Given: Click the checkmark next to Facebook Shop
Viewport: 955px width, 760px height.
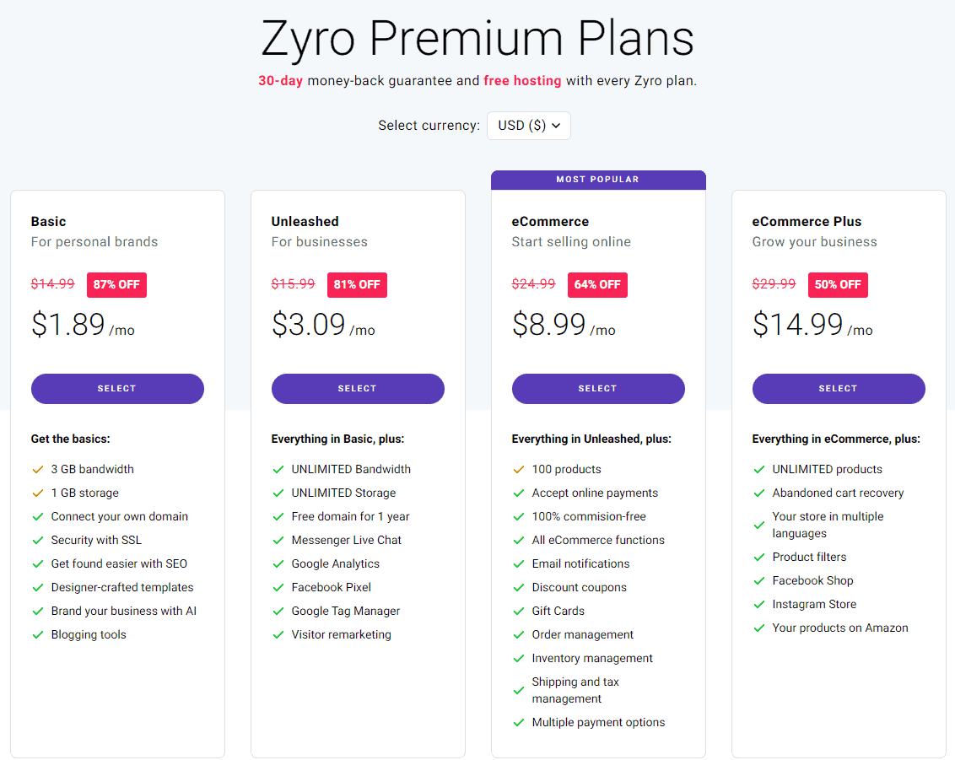Looking at the screenshot, I should pos(758,580).
